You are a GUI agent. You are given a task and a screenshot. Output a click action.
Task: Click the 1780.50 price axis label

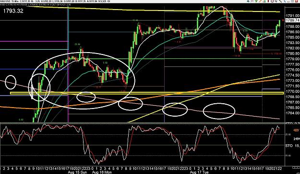293,54
